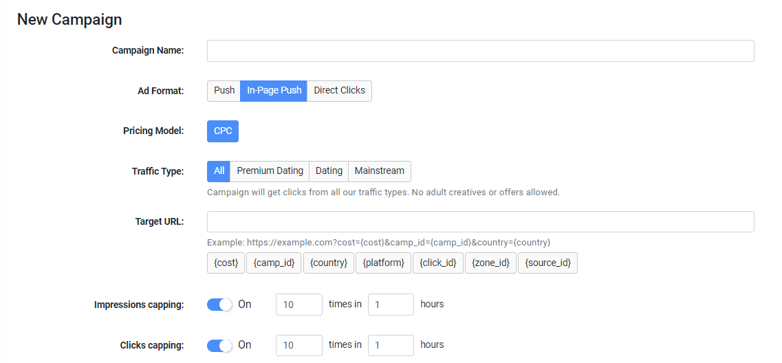This screenshot has width=782, height=363.
Task: Insert the {cost} macro token
Action: [226, 263]
